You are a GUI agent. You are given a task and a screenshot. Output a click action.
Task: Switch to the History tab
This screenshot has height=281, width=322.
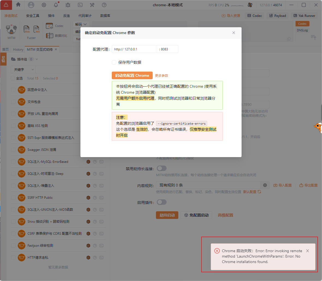coord(18,50)
